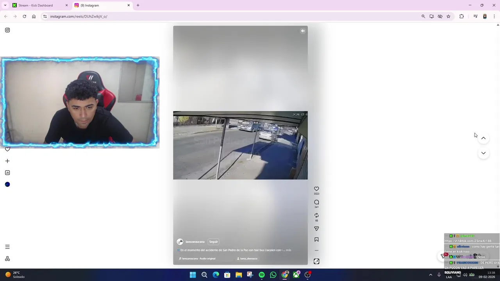The width and height of the screenshot is (500, 281).
Task: Close the Instagram tab
Action: pyautogui.click(x=129, y=5)
